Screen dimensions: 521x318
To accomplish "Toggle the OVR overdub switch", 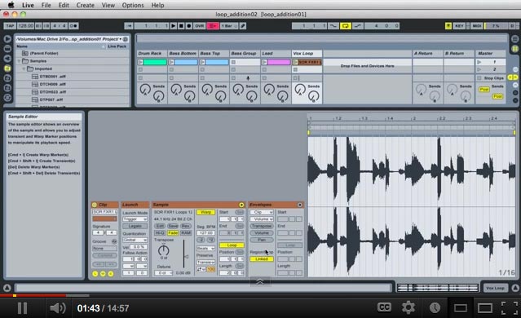I will pyautogui.click(x=200, y=25).
